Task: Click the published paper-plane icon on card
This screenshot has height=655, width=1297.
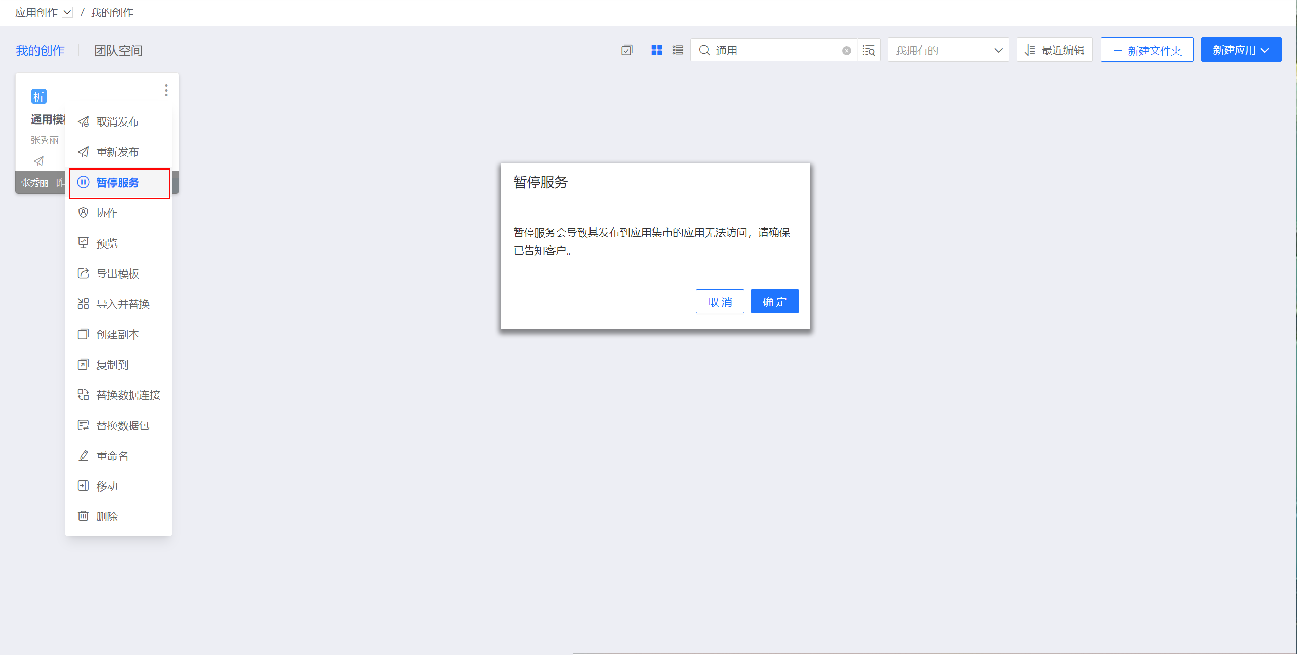Action: (x=39, y=161)
